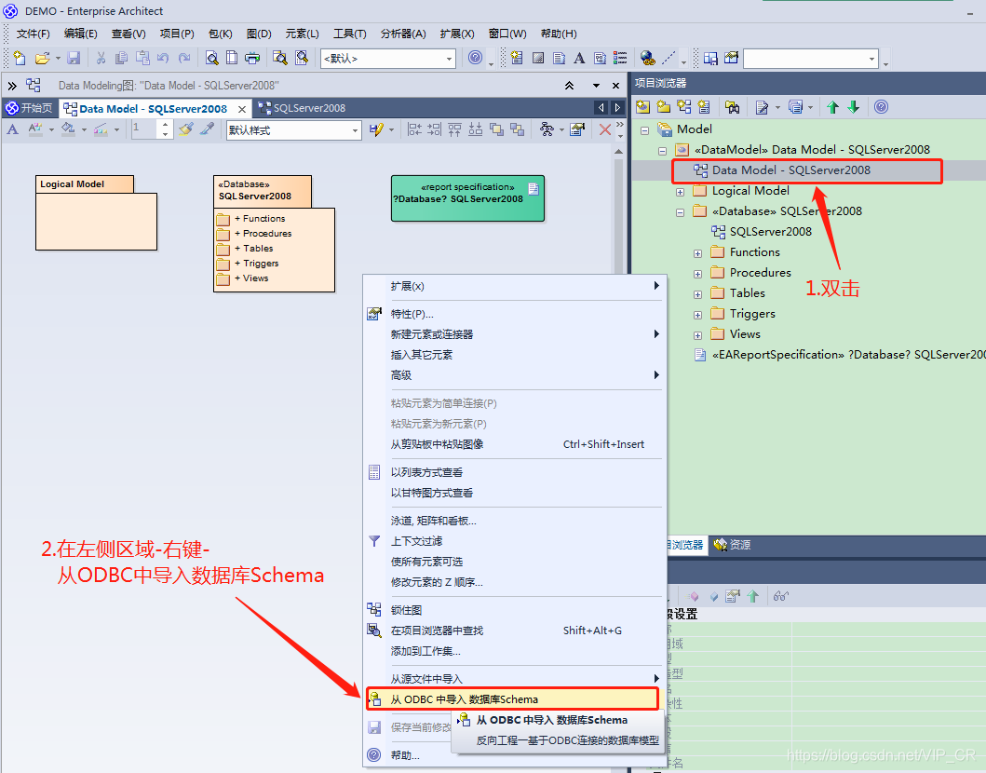Collapse the diagram caption bar with chevron
The width and height of the screenshot is (986, 773).
(x=569, y=86)
